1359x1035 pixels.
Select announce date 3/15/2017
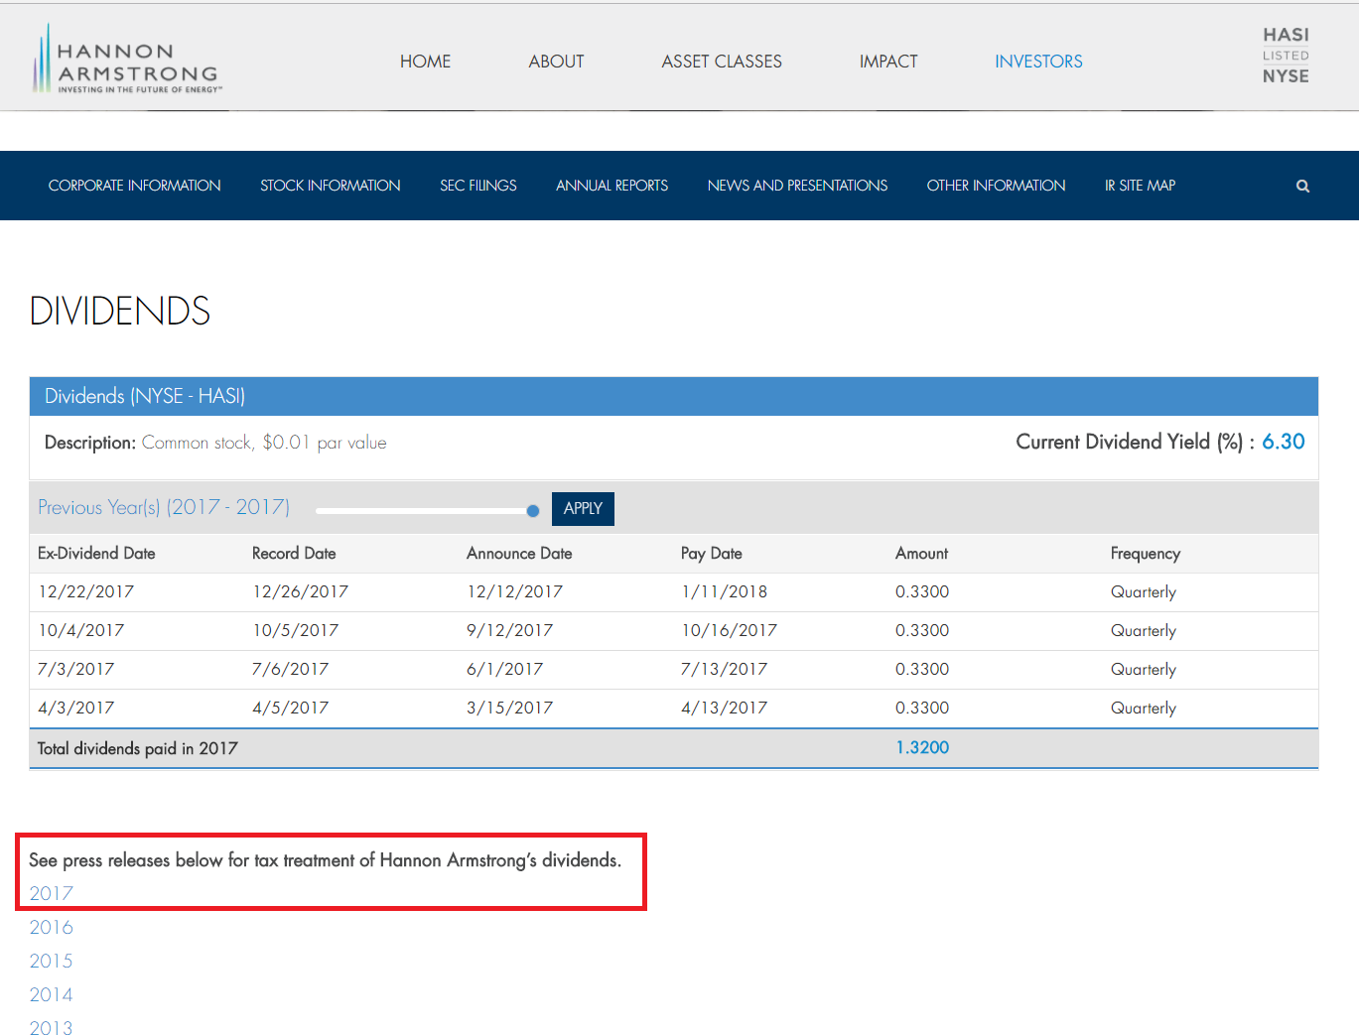[509, 709]
